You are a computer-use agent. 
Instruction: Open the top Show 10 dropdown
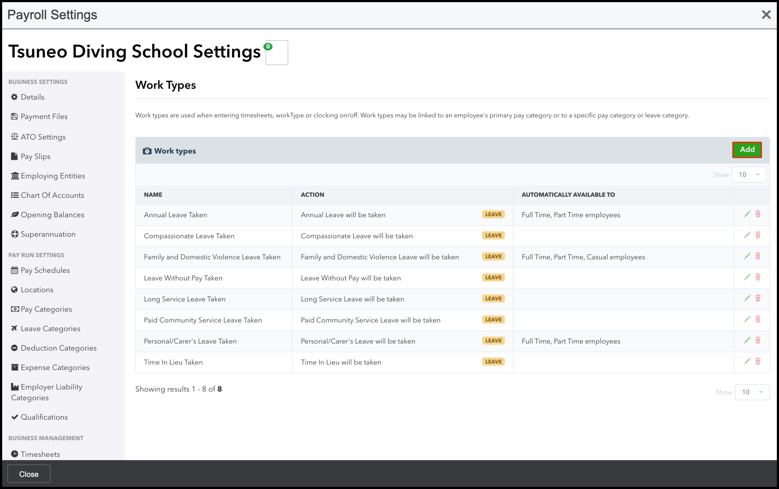click(749, 175)
